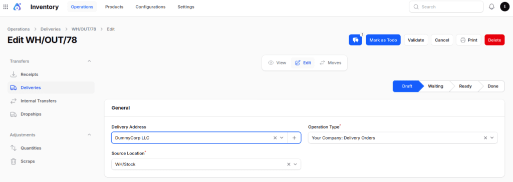Collapse the Adjustments sidebar section
This screenshot has height=182, width=513.
89,134
